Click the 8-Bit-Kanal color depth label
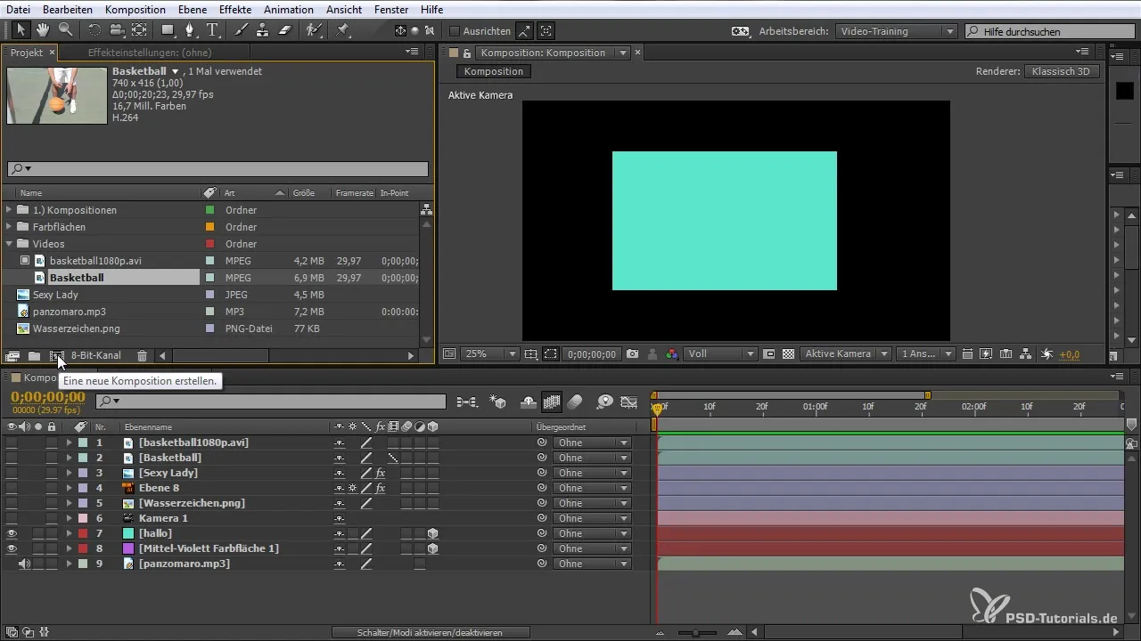Image resolution: width=1141 pixels, height=641 pixels. point(96,356)
